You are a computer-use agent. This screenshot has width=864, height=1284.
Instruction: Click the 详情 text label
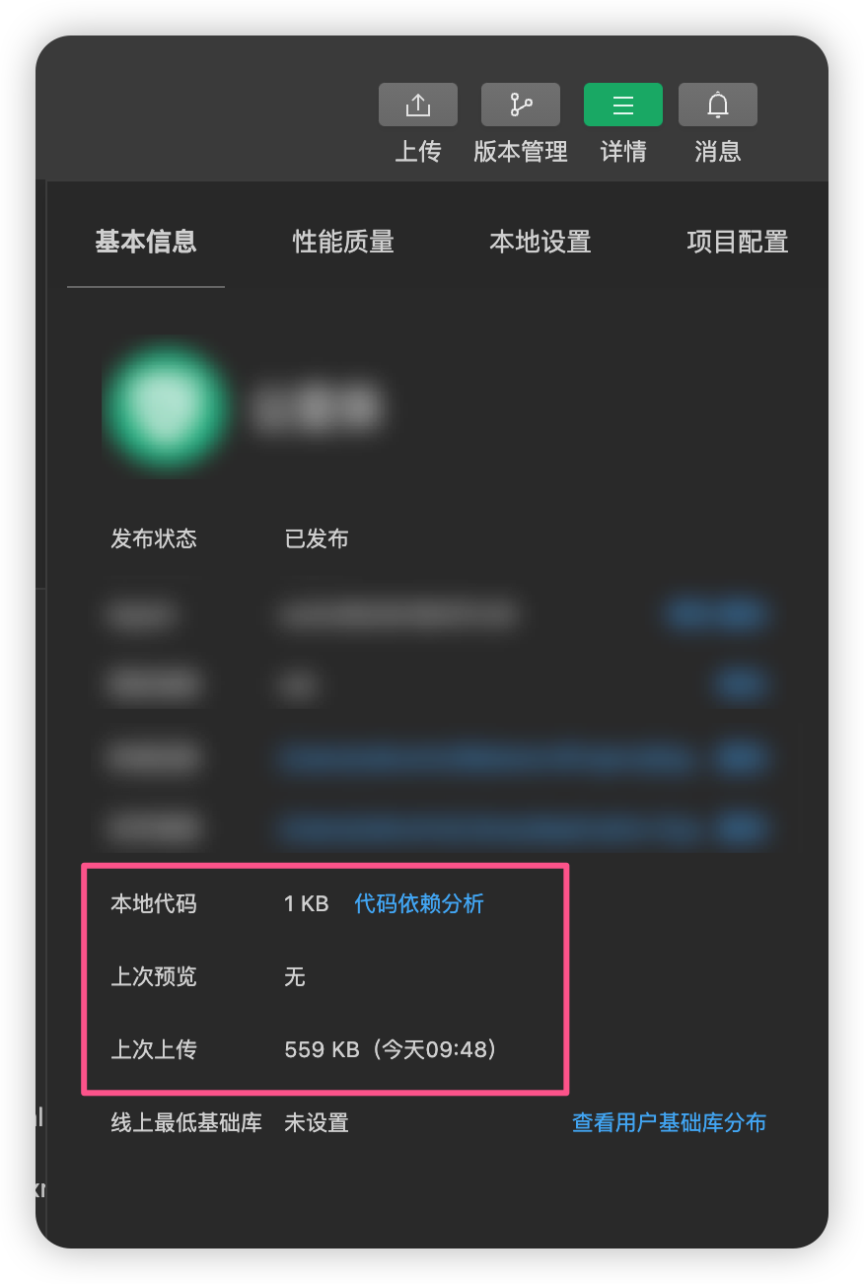[x=623, y=152]
